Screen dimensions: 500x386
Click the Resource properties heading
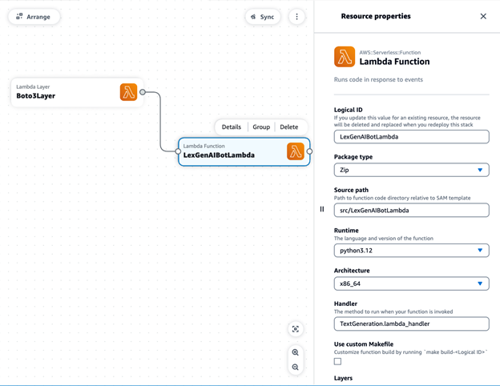coord(376,16)
